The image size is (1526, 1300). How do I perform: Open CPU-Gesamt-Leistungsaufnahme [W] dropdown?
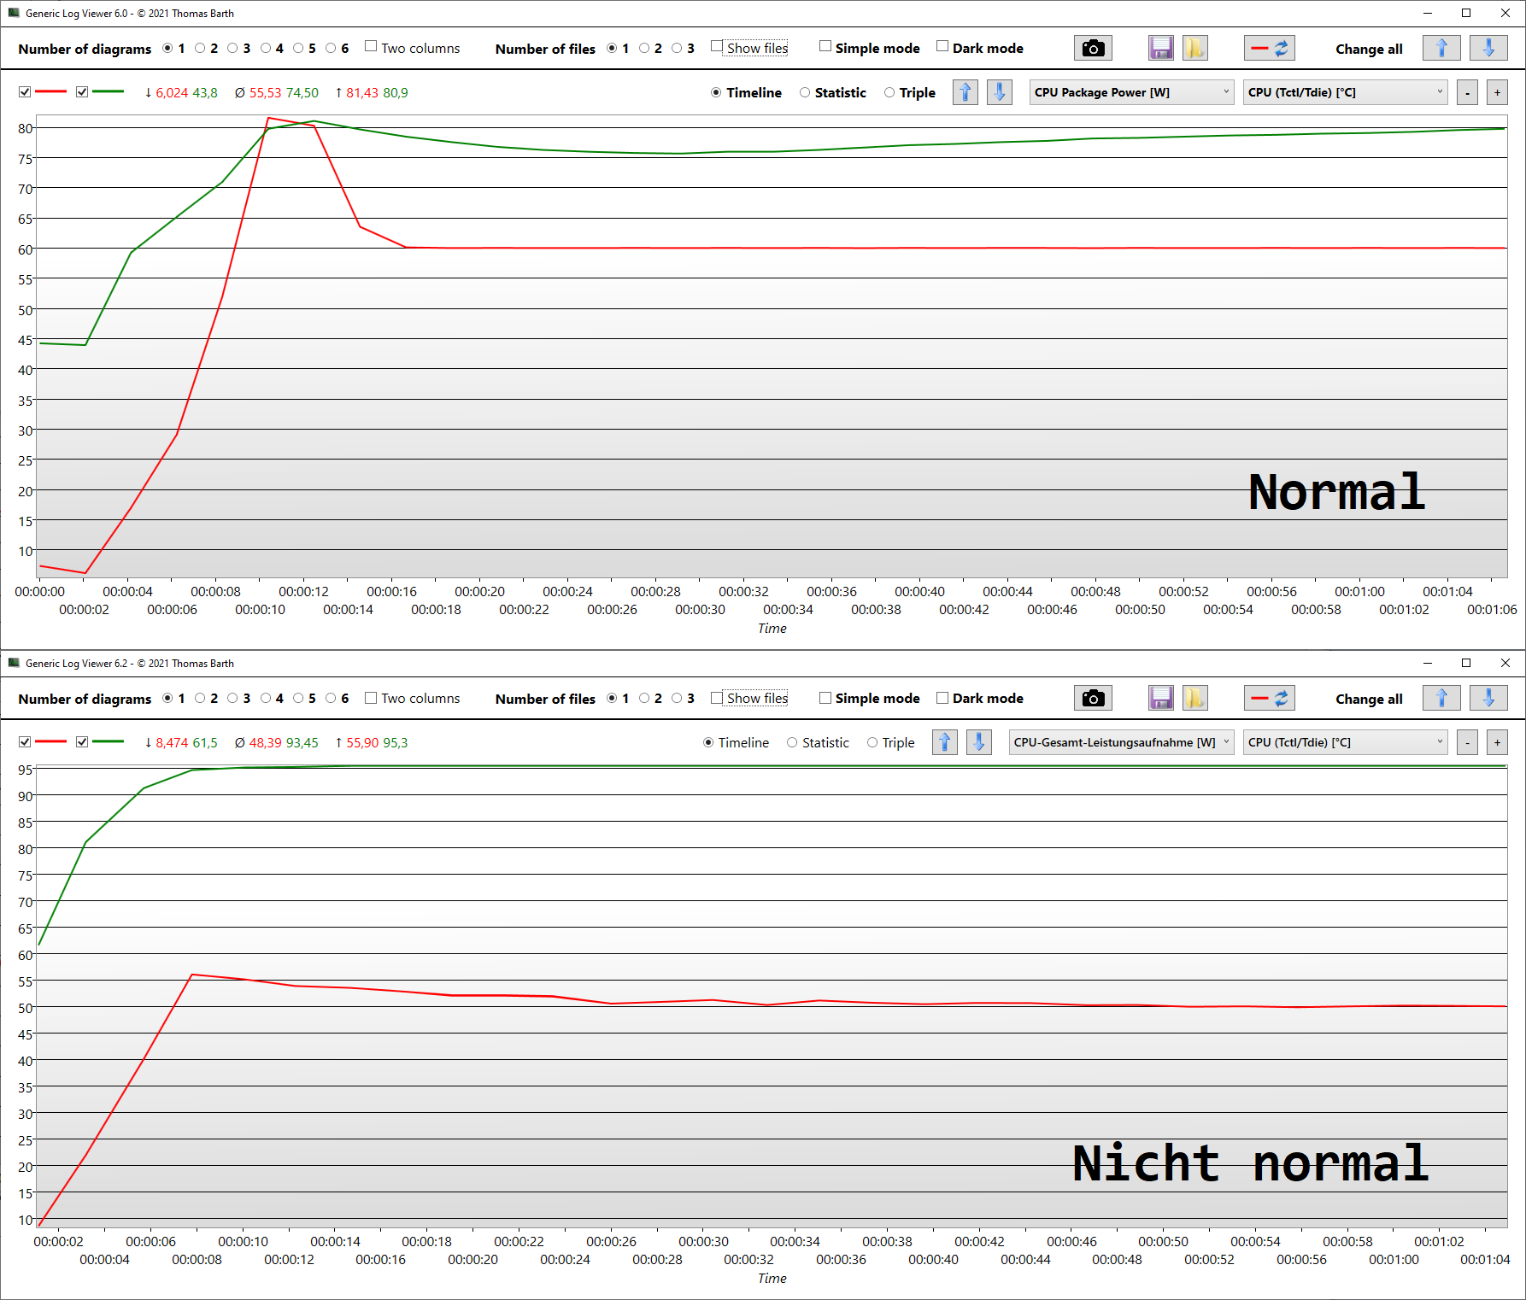[x=1122, y=742]
